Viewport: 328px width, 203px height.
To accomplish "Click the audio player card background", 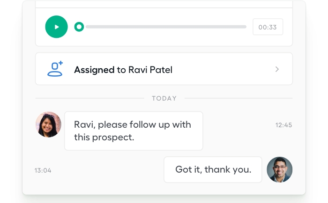I will click(164, 41).
